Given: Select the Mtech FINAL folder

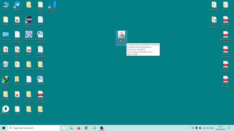Looking at the screenshot, I should click(x=214, y=6).
